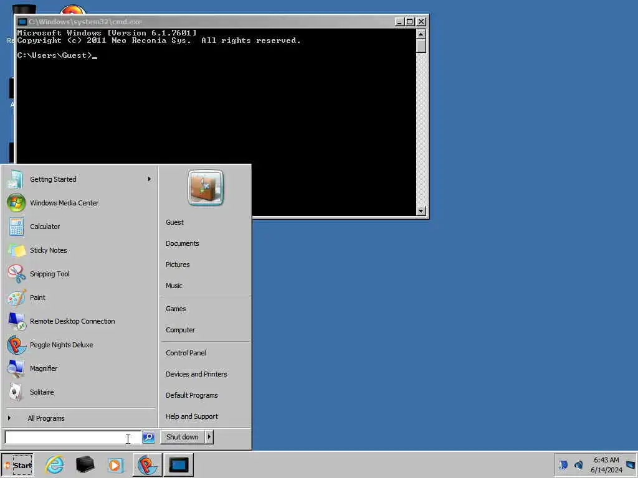Open Windows Media Player from taskbar
This screenshot has height=478, width=638.
[115, 465]
